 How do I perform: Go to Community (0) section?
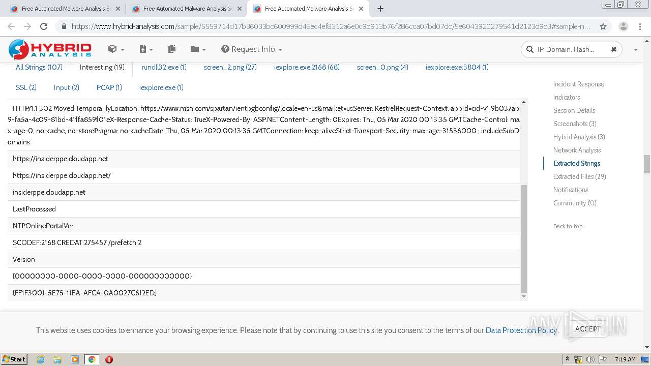coord(575,203)
